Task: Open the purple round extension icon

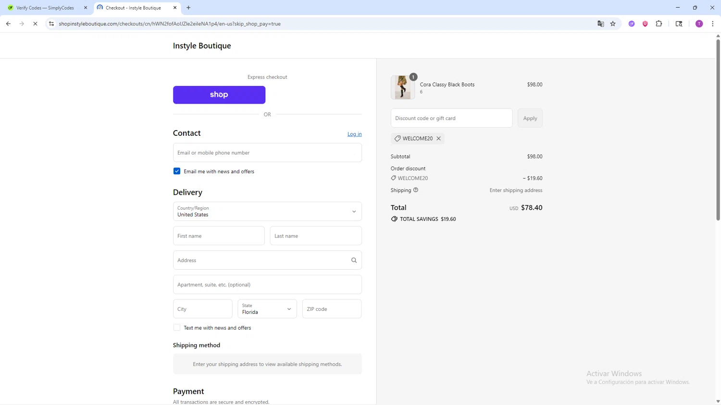Action: pos(632,24)
